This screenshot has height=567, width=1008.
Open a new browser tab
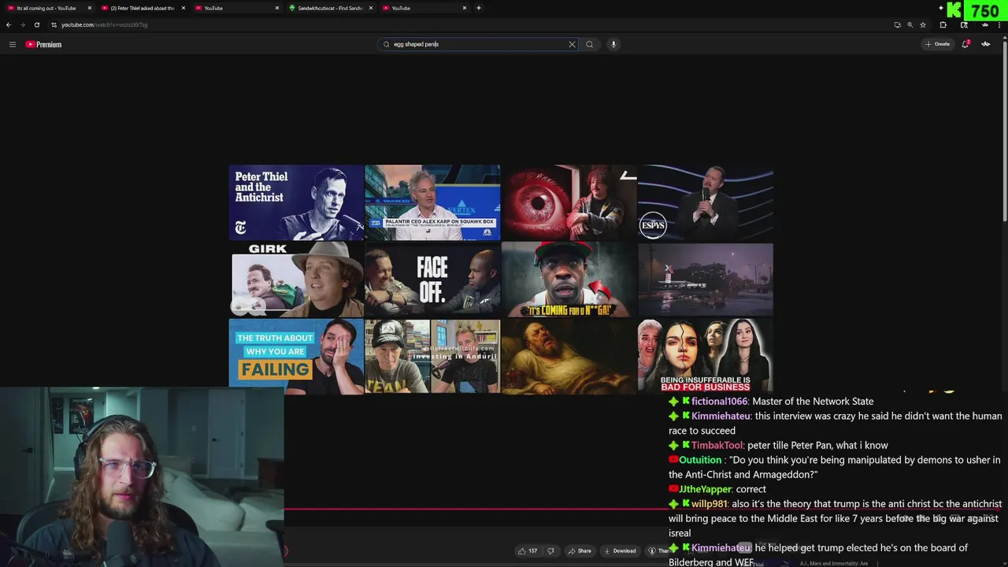pos(478,8)
